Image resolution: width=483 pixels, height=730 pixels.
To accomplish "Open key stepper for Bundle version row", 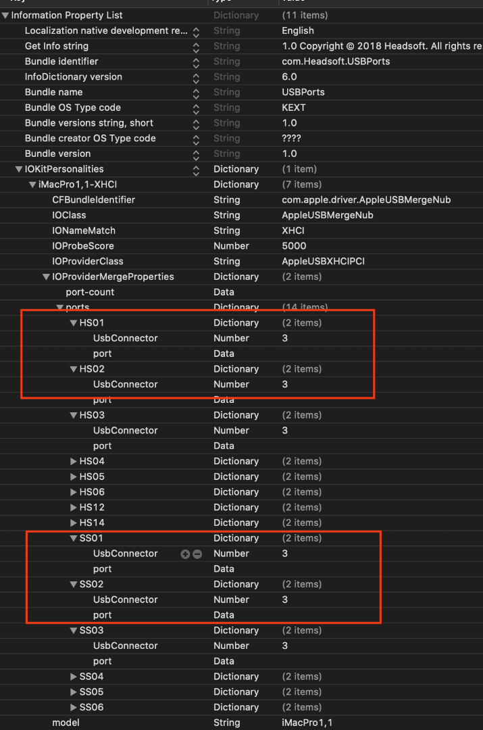I will 196,154.
